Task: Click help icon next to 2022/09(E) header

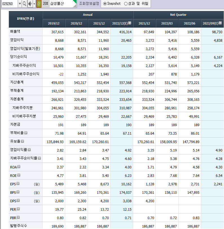Action: [x=220, y=23]
